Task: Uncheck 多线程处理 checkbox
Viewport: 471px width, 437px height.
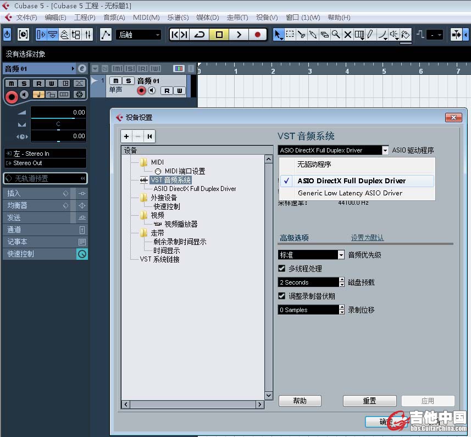Action: coord(282,269)
